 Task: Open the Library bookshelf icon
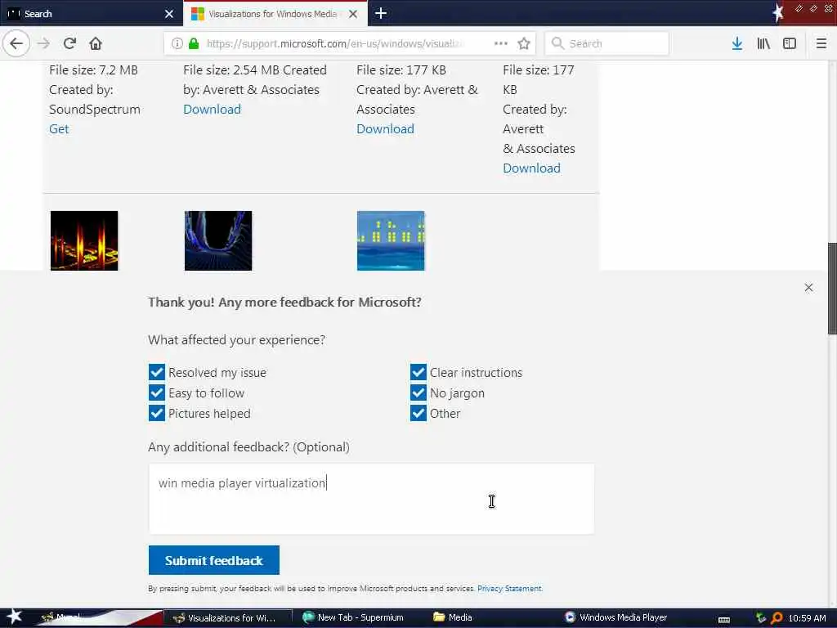click(x=763, y=43)
